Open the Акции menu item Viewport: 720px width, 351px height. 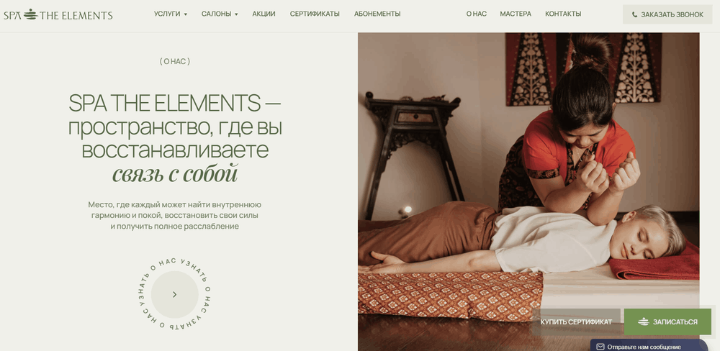coord(264,14)
